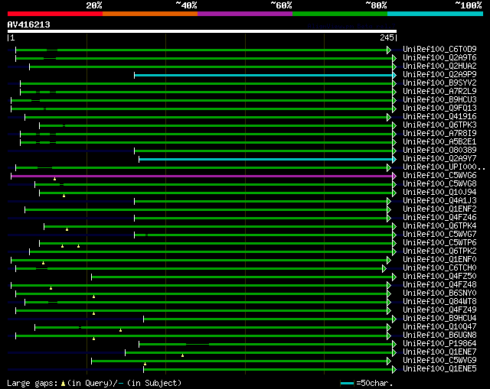Open the UniRef100_C5WTP6 entry
This screenshot has height=389, width=490.
(439, 243)
